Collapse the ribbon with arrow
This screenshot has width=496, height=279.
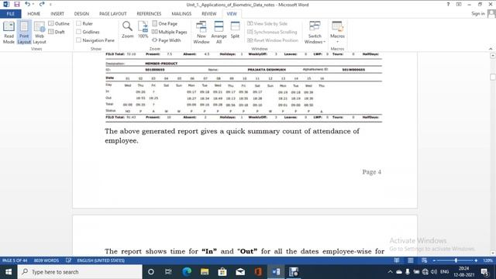491,49
